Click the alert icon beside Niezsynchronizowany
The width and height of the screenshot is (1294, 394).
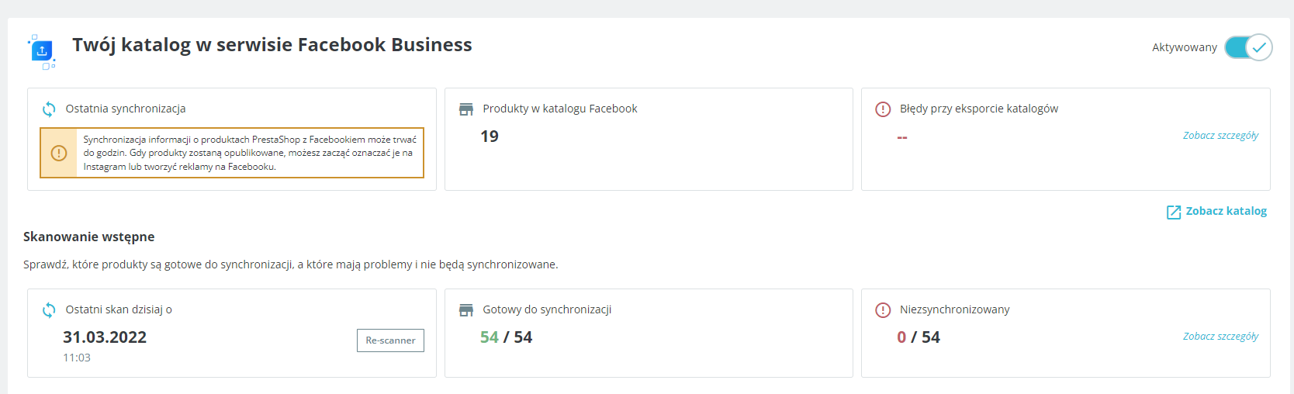click(883, 309)
